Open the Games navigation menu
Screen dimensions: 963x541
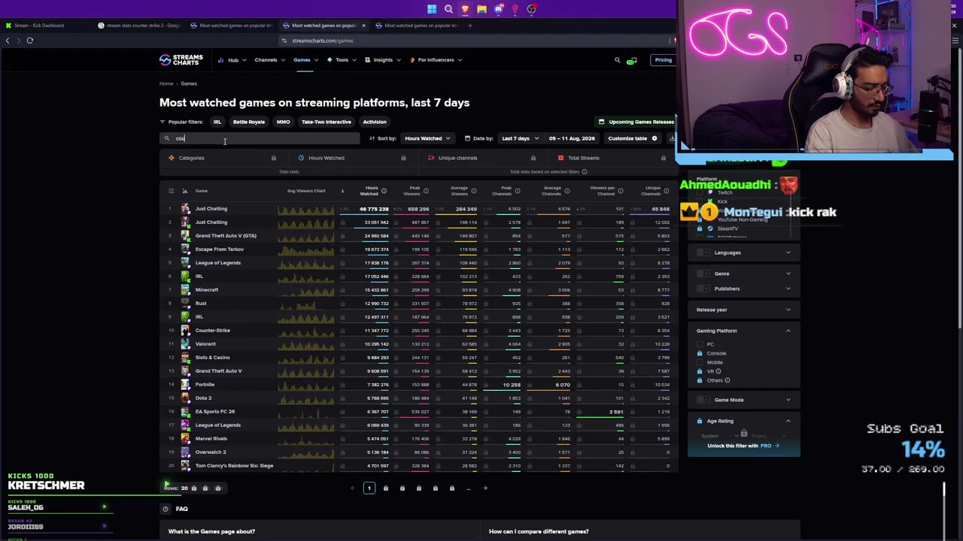pos(305,60)
